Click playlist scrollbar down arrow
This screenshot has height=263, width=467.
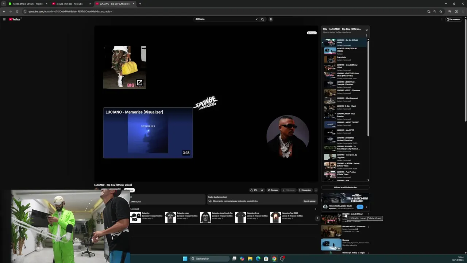click(368, 180)
